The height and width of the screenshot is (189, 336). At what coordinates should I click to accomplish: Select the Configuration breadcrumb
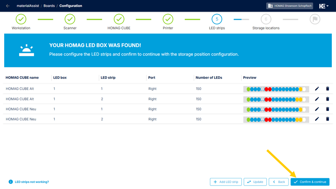pos(71,6)
